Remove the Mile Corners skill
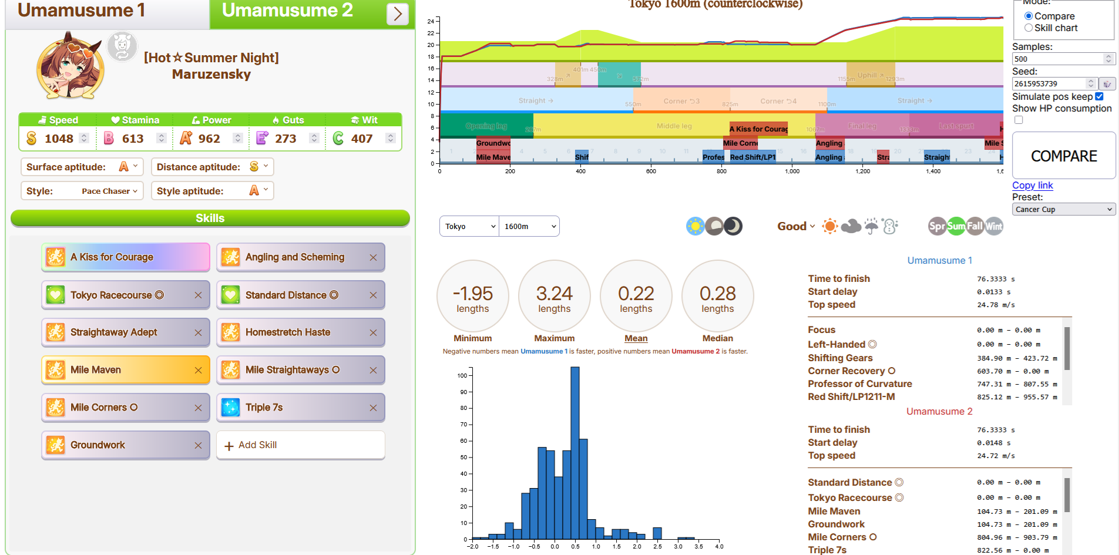This screenshot has width=1119, height=555. click(x=198, y=408)
